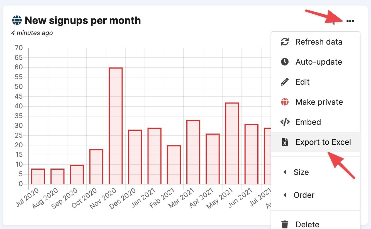Screen dimensions: 371x229
Task: Click the Edit pencil icon
Action: tap(285, 82)
